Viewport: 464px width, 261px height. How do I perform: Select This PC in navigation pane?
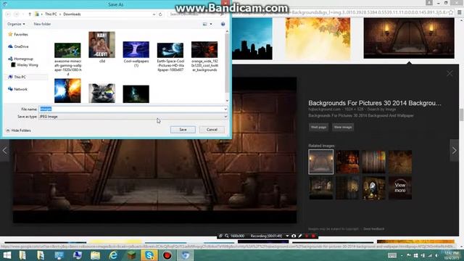pos(17,77)
